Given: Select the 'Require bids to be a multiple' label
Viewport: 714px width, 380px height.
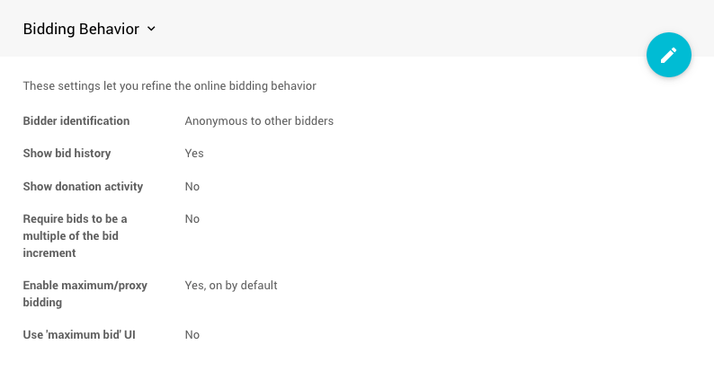Looking at the screenshot, I should [75, 219].
